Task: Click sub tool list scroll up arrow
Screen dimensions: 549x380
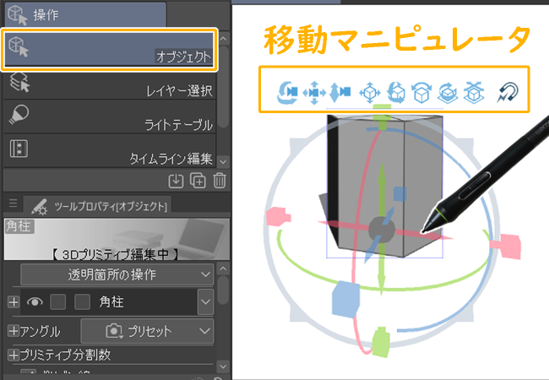Action: [x=223, y=39]
